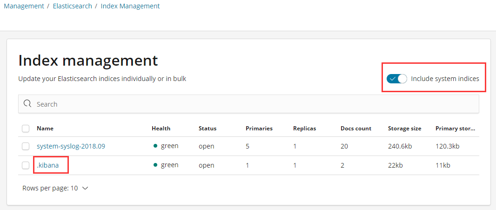
Task: Sort by Storage size column header
Action: [404, 129]
